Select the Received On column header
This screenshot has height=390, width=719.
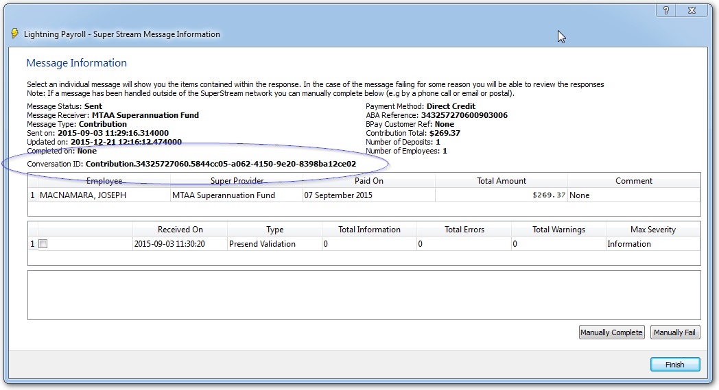coord(180,229)
